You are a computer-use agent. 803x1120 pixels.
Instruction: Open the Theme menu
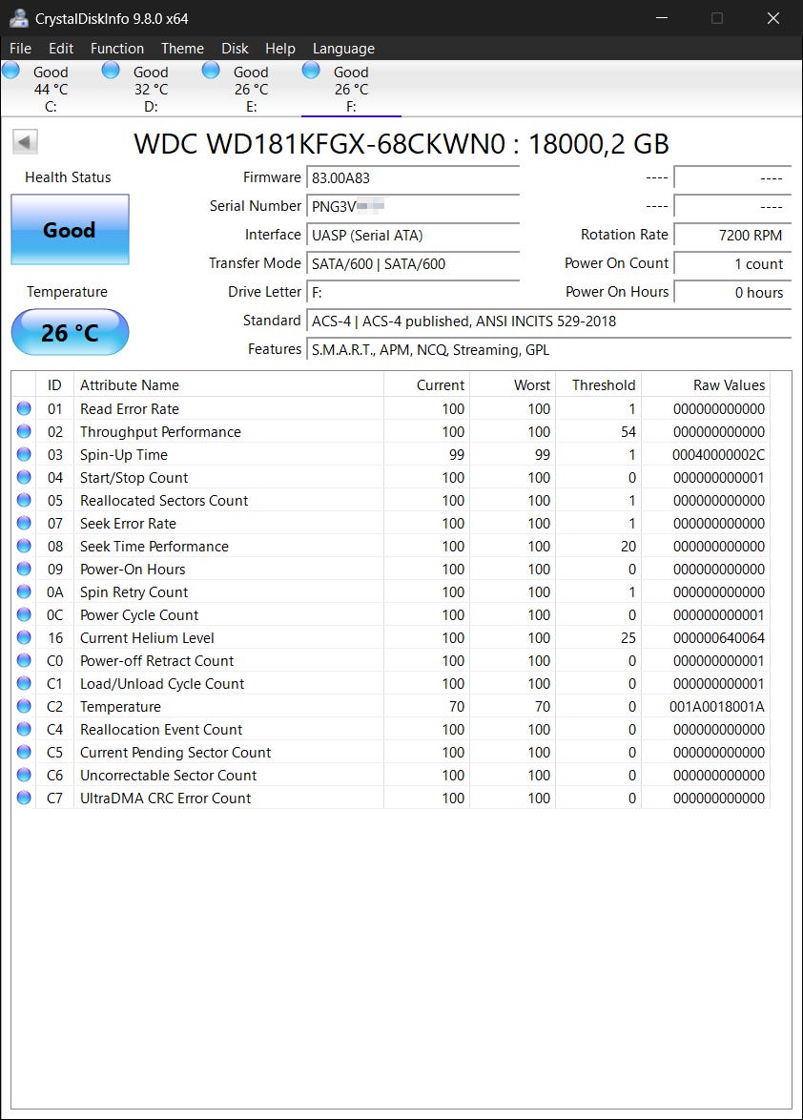point(182,48)
